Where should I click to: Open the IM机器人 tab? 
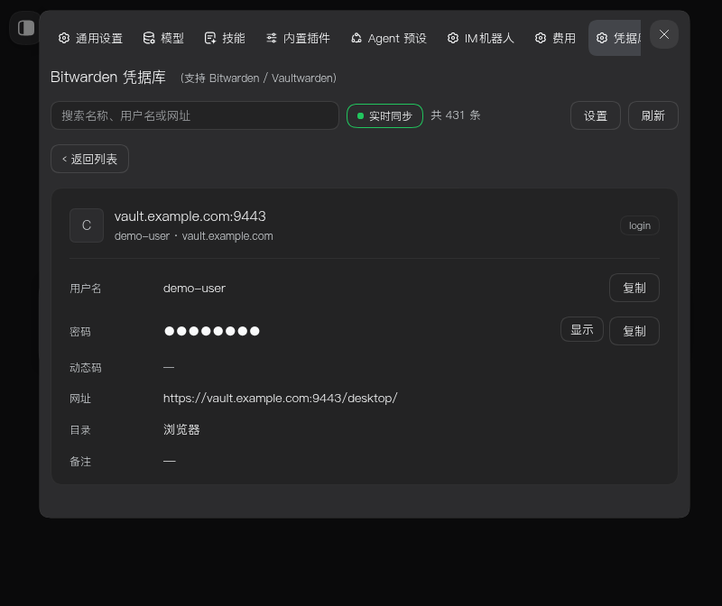pos(481,38)
